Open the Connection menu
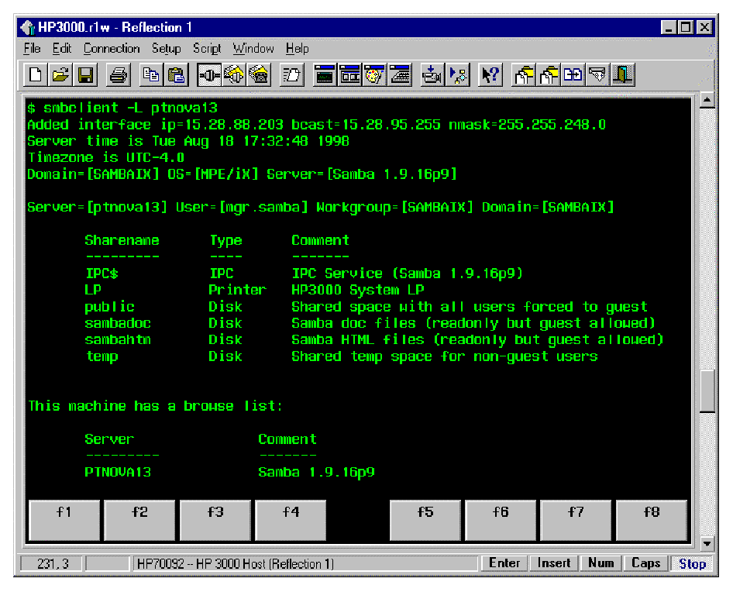 112,49
